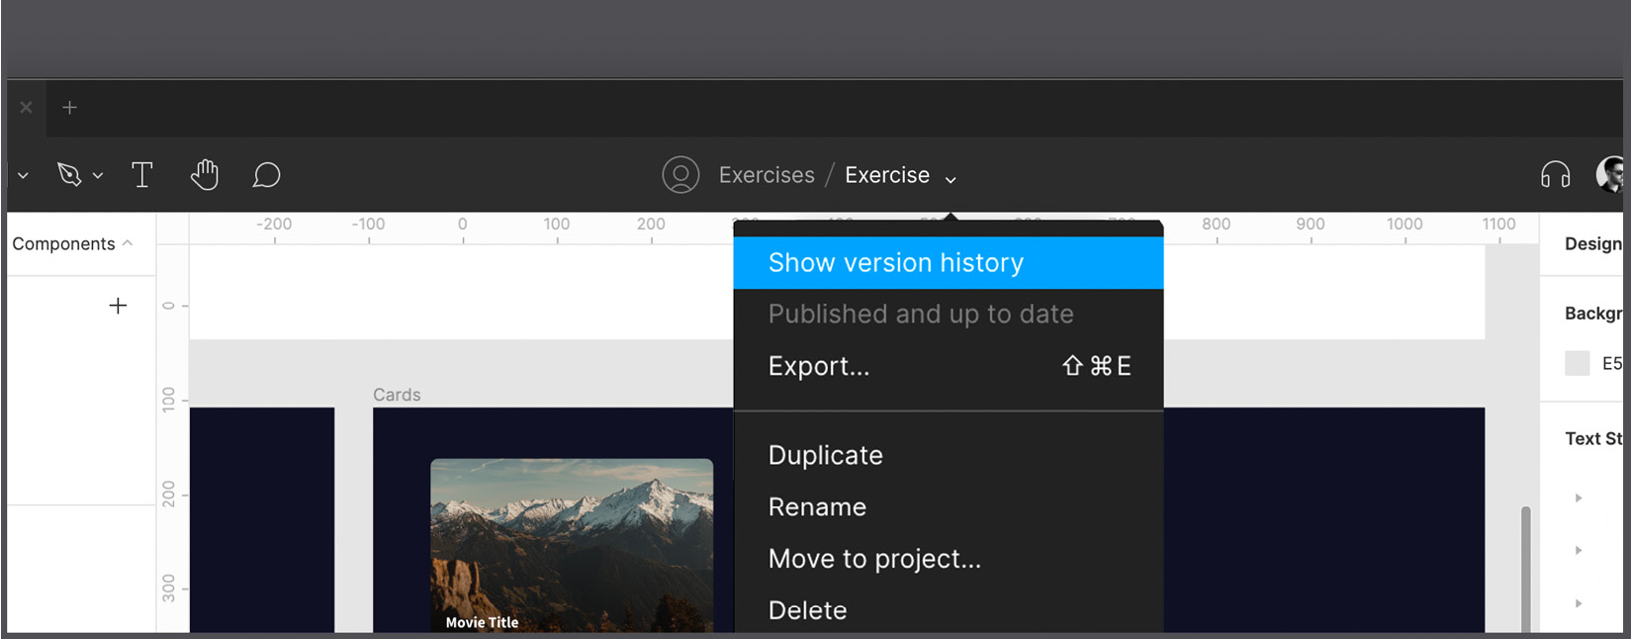Toggle the file name dropdown chevron

point(951,179)
